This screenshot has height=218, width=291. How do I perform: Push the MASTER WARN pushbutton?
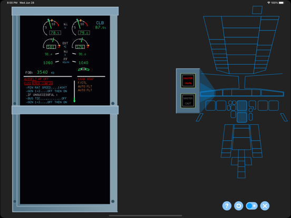coord(188,81)
